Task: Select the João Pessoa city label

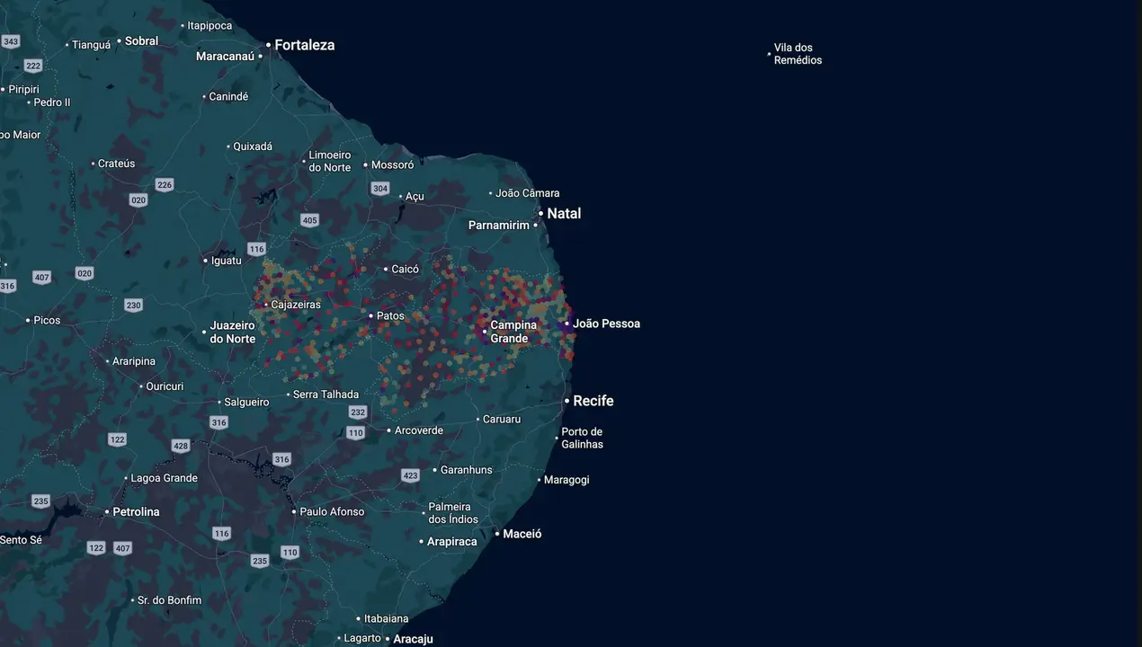Action: [x=607, y=323]
